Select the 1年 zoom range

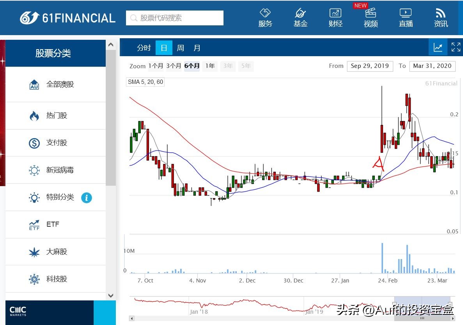pos(210,66)
